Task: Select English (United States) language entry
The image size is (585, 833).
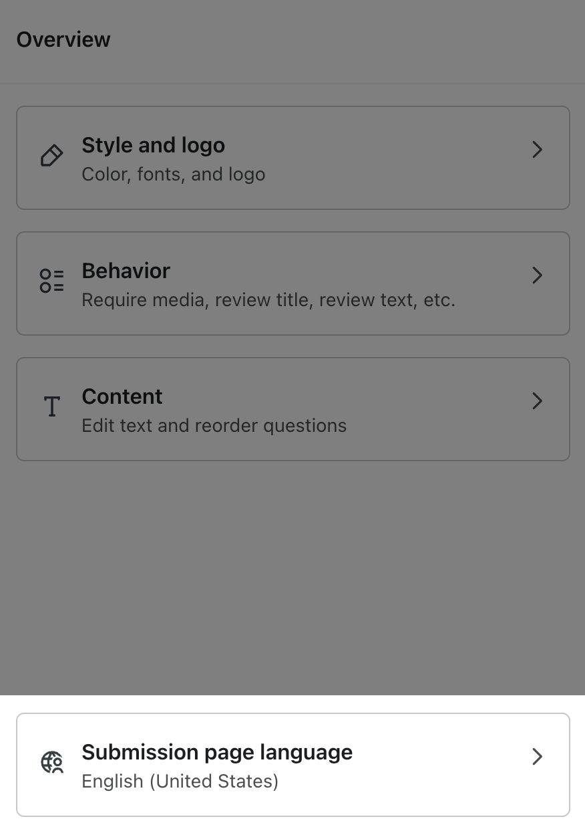Action: pyautogui.click(x=180, y=781)
